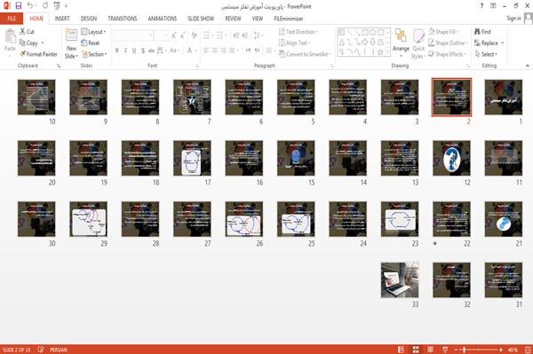Open the Select dropdown in Editing
The width and height of the screenshot is (533, 354).
[486, 54]
